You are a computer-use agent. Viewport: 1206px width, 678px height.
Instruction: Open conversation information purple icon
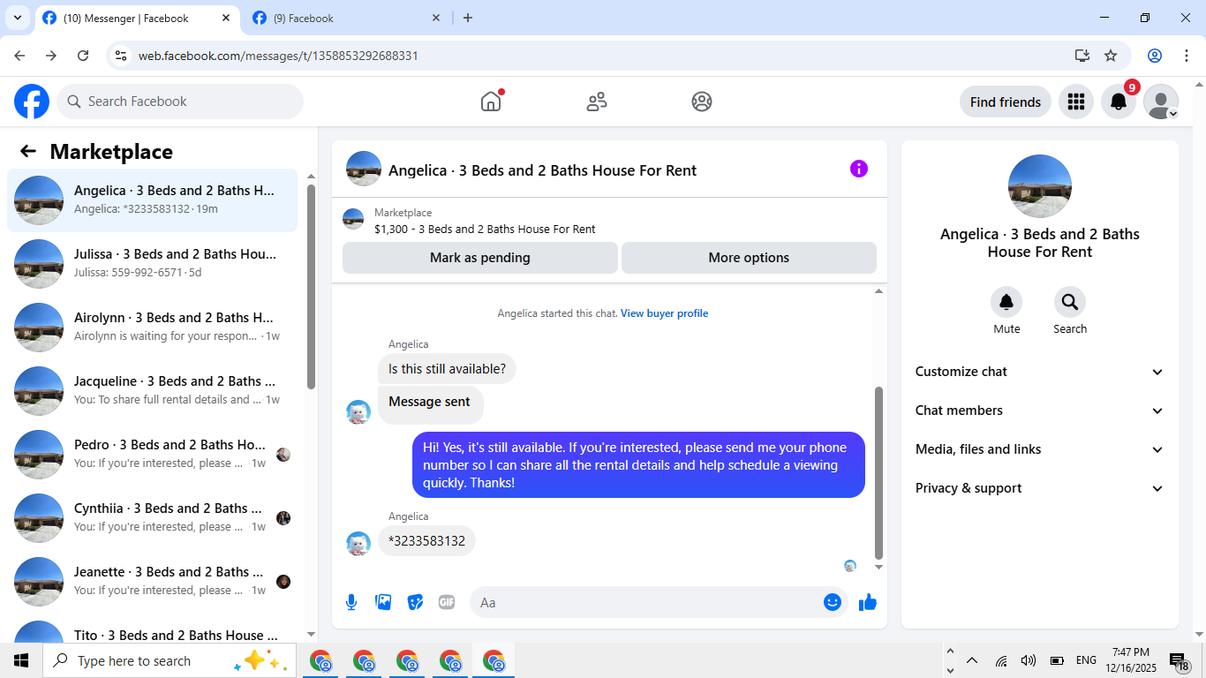[x=859, y=169]
